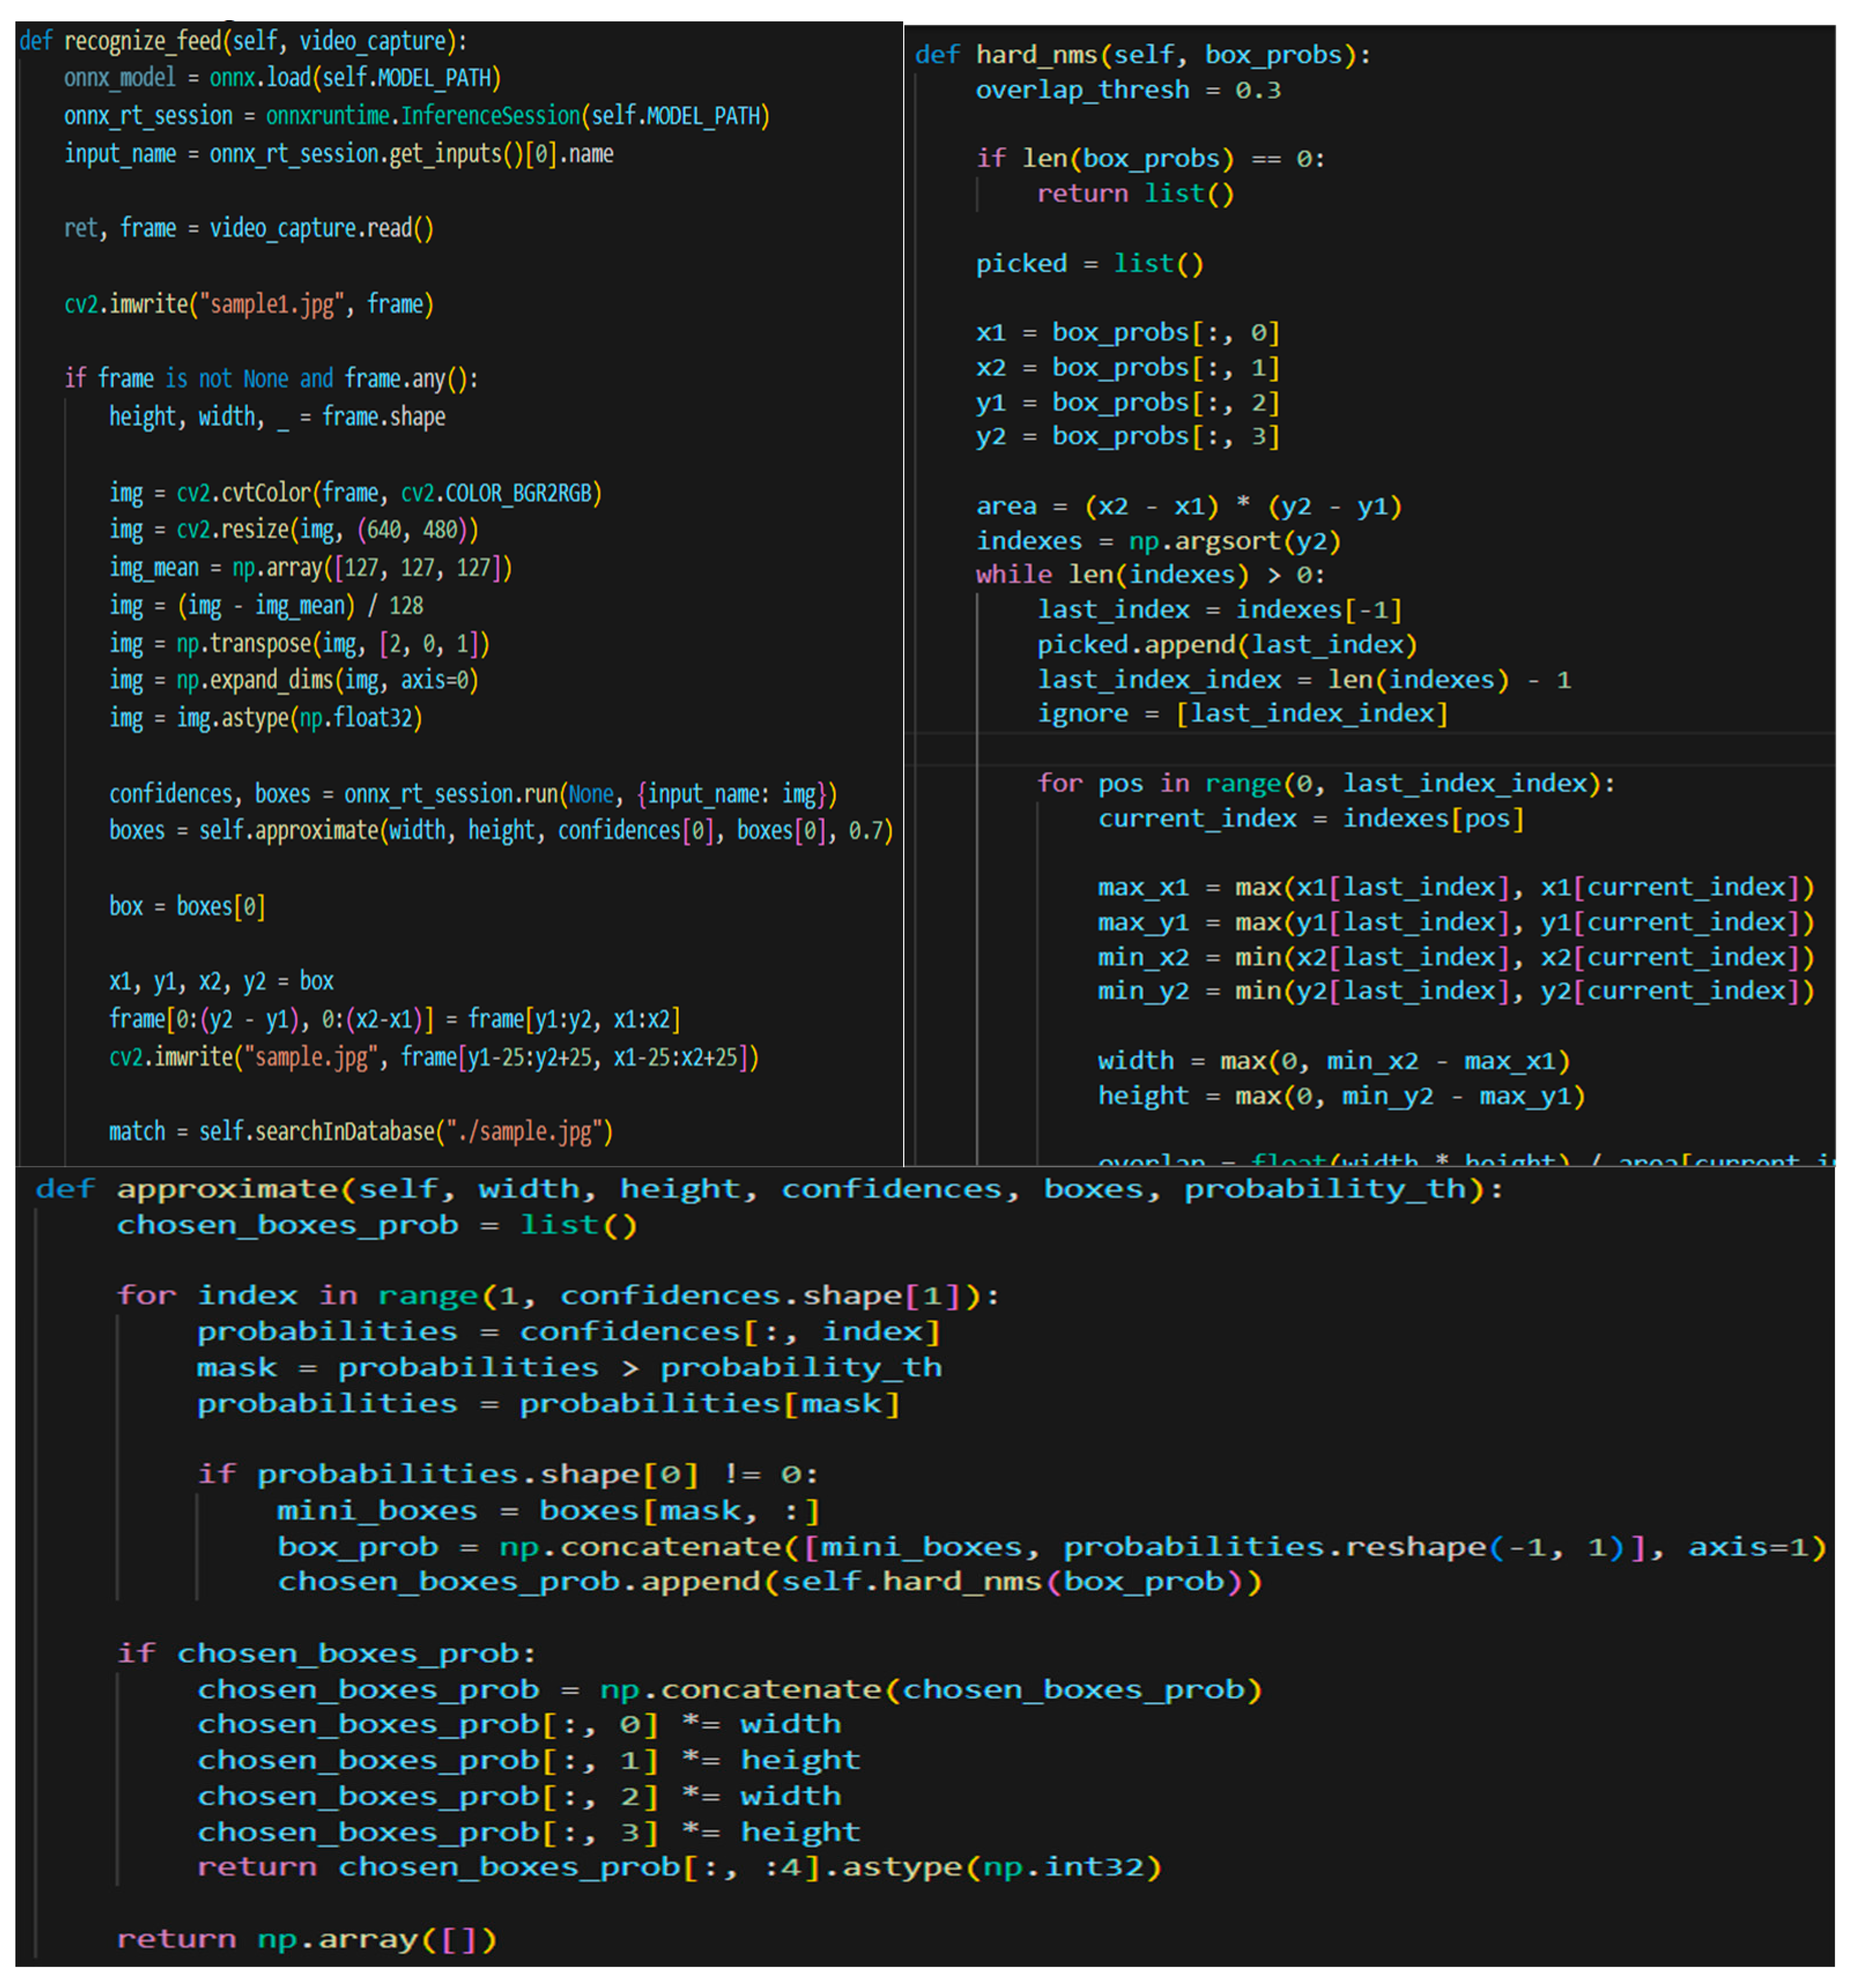This screenshot has width=1855, height=1988.
Task: Place the cursor on the cv2.COLOR_BGR2RGB constant
Action: (x=500, y=493)
